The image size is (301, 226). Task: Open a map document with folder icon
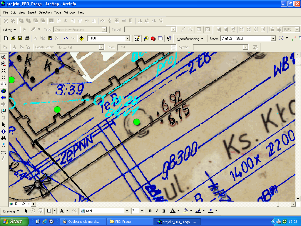(x=13, y=38)
